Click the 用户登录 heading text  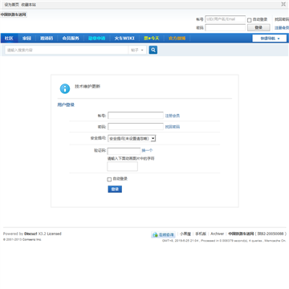pos(66,105)
